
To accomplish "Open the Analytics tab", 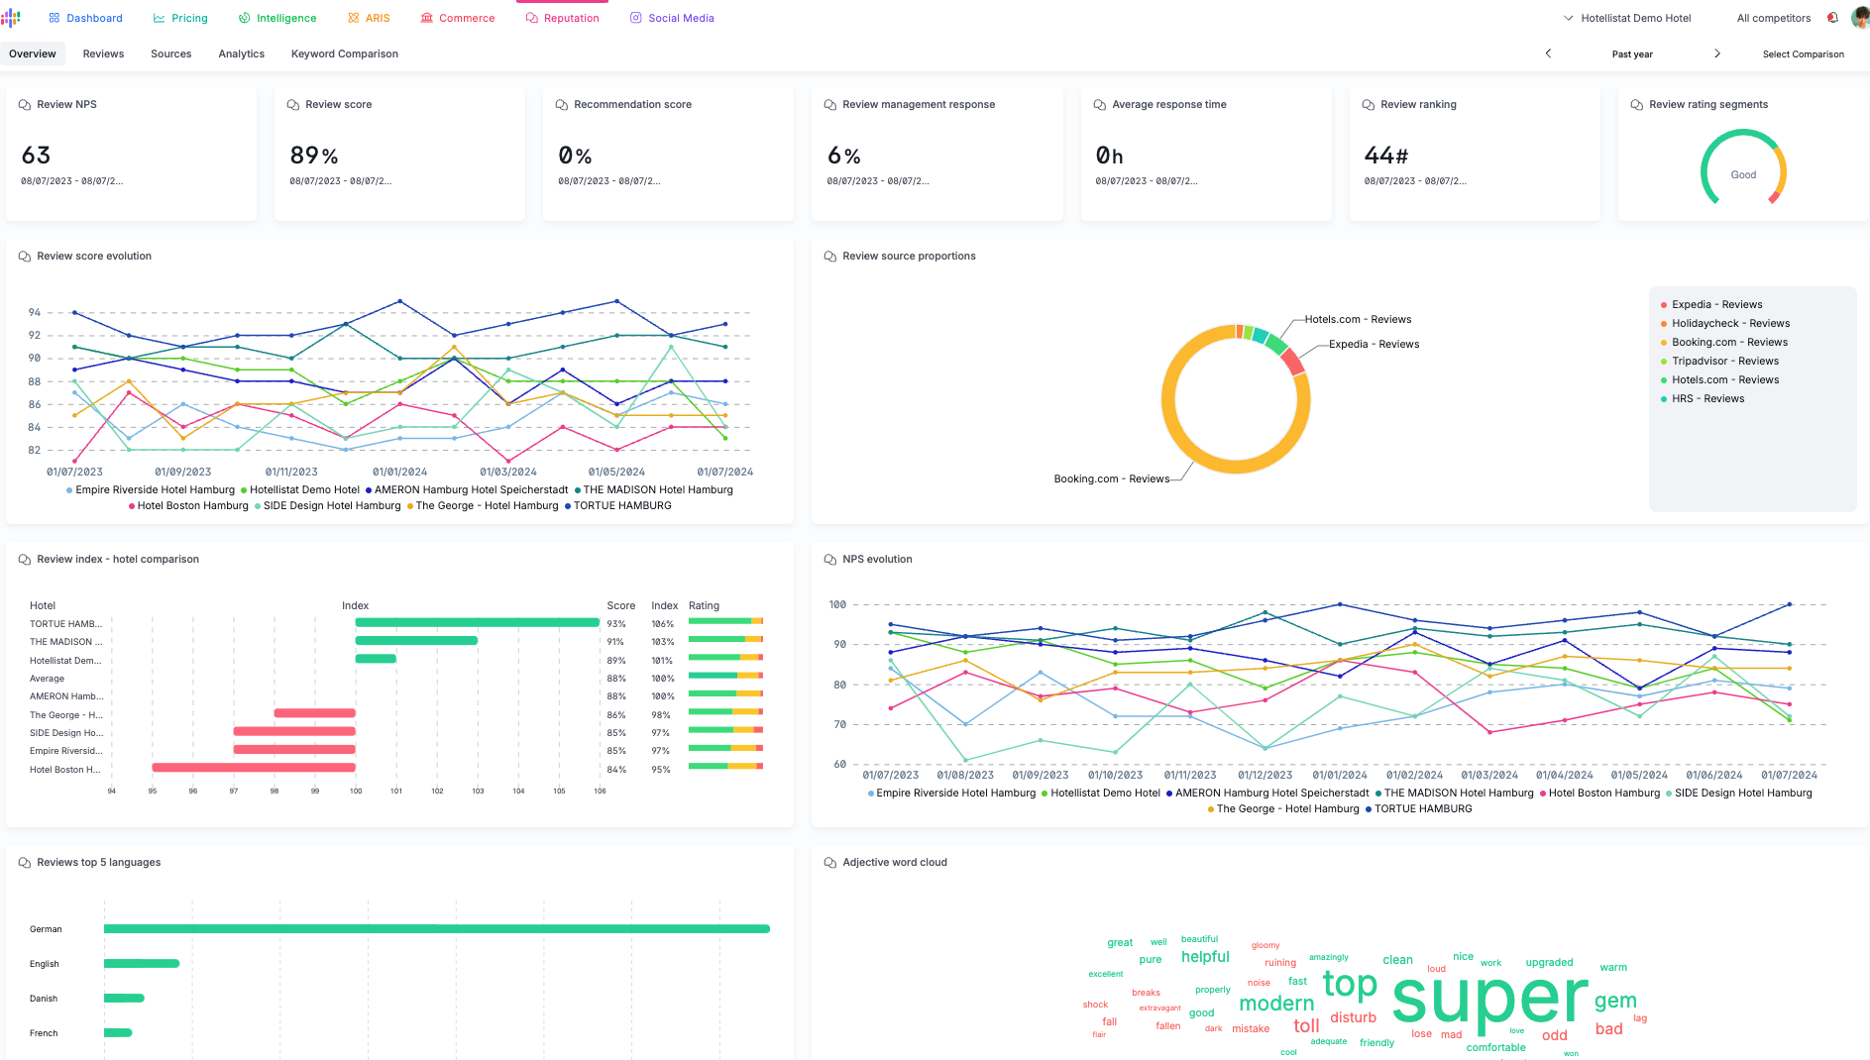I will (242, 53).
